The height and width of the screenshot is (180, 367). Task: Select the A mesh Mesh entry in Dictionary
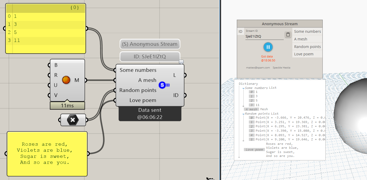click(256, 109)
